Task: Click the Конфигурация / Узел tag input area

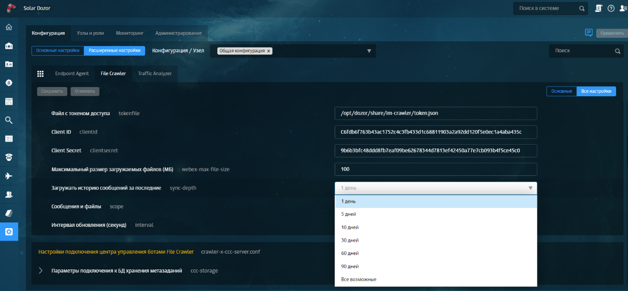Action: coord(293,51)
